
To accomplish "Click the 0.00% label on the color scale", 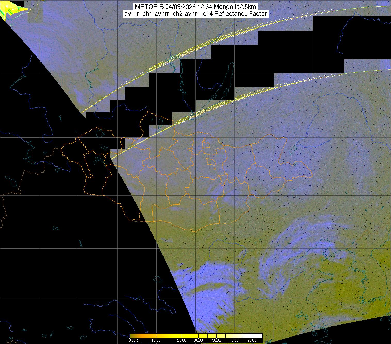I will click(134, 341).
